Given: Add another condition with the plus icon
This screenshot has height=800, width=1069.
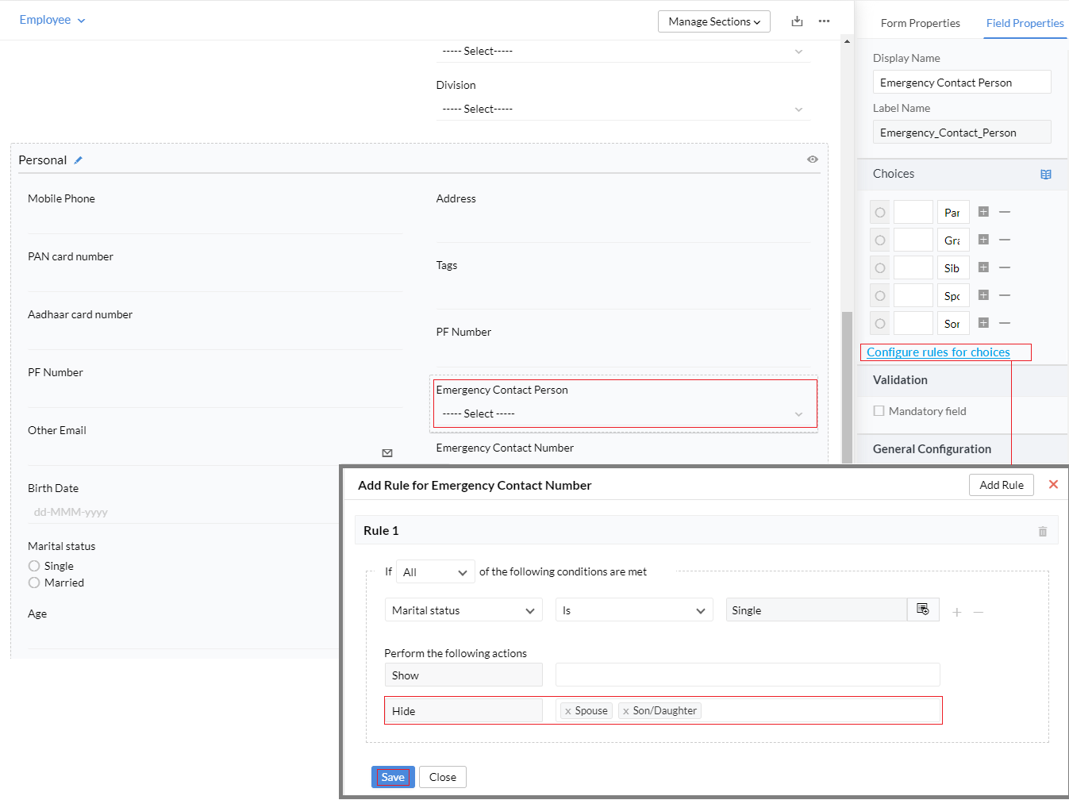Looking at the screenshot, I should (957, 612).
